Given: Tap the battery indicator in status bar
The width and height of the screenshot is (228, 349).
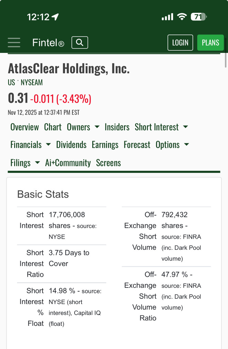Looking at the screenshot, I should [198, 17].
